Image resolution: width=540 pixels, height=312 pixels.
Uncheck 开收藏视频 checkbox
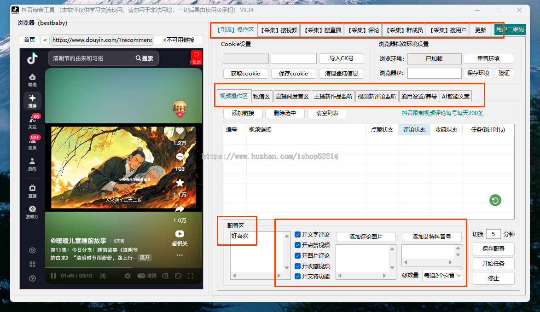297,266
